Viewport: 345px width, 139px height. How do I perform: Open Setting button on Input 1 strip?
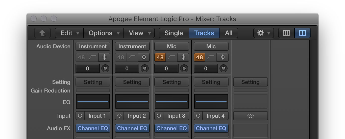(x=93, y=82)
